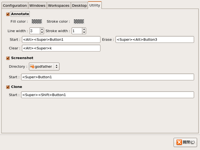Increase Stroke width with the up arrow
This screenshot has height=150, width=200.
tap(84, 29)
